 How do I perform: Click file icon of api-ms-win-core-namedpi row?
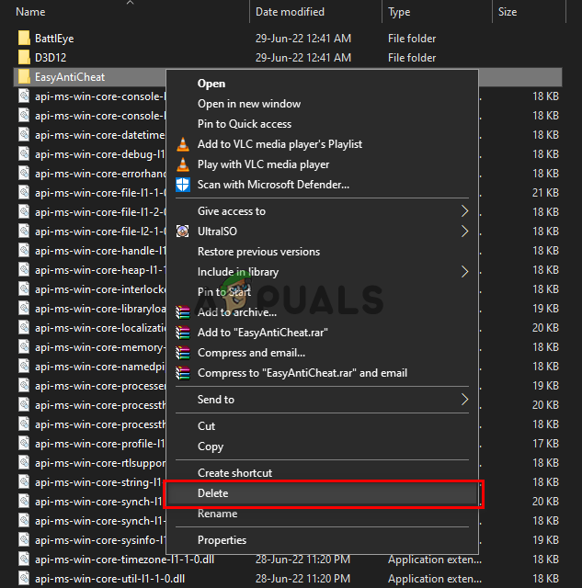coord(24,367)
